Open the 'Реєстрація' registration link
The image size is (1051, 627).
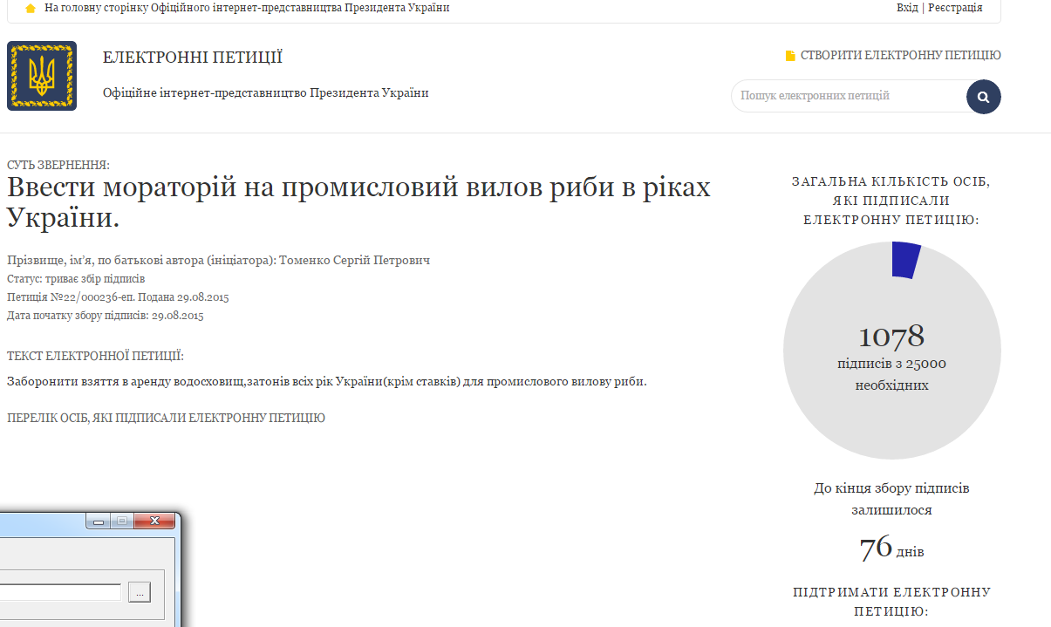tap(955, 8)
